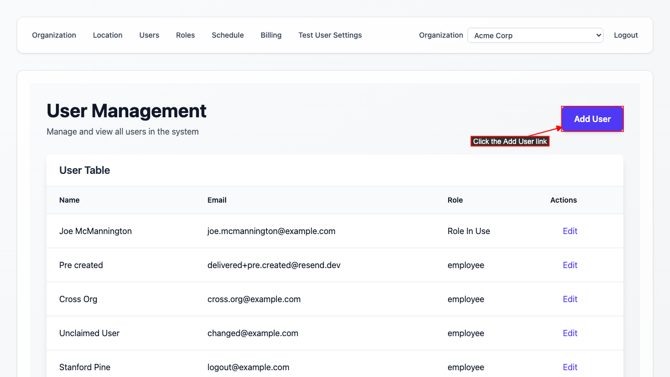Viewport: 670px width, 377px height.
Task: Sort by the Name column header
Action: [x=70, y=200]
